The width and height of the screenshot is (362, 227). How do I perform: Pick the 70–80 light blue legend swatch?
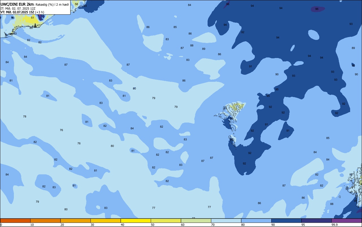pos(226,220)
